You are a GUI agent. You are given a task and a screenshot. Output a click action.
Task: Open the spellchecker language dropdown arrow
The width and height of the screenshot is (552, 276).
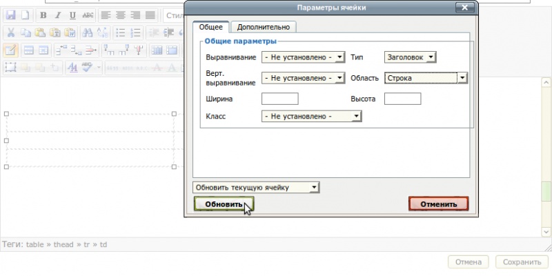[x=98, y=68]
